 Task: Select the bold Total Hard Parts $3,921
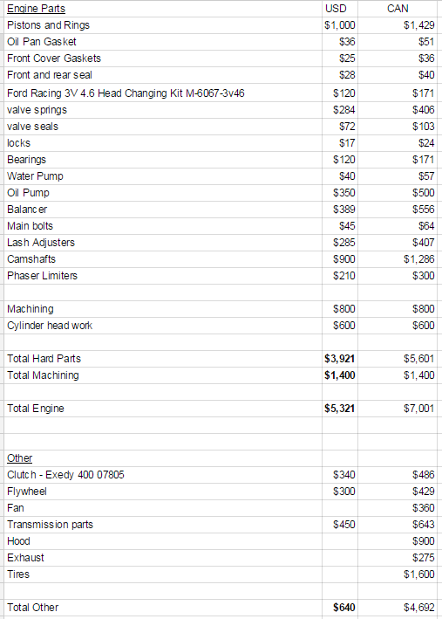pyautogui.click(x=339, y=359)
